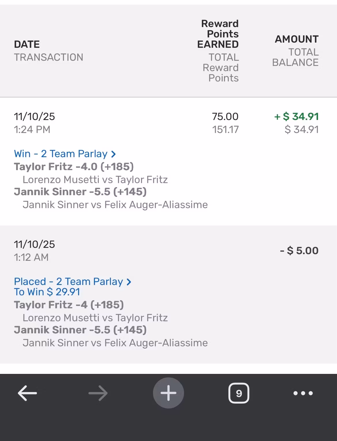337x441 pixels.
Task: Expand chevron beside Win - 2 Team Parlay
Action: (113, 154)
